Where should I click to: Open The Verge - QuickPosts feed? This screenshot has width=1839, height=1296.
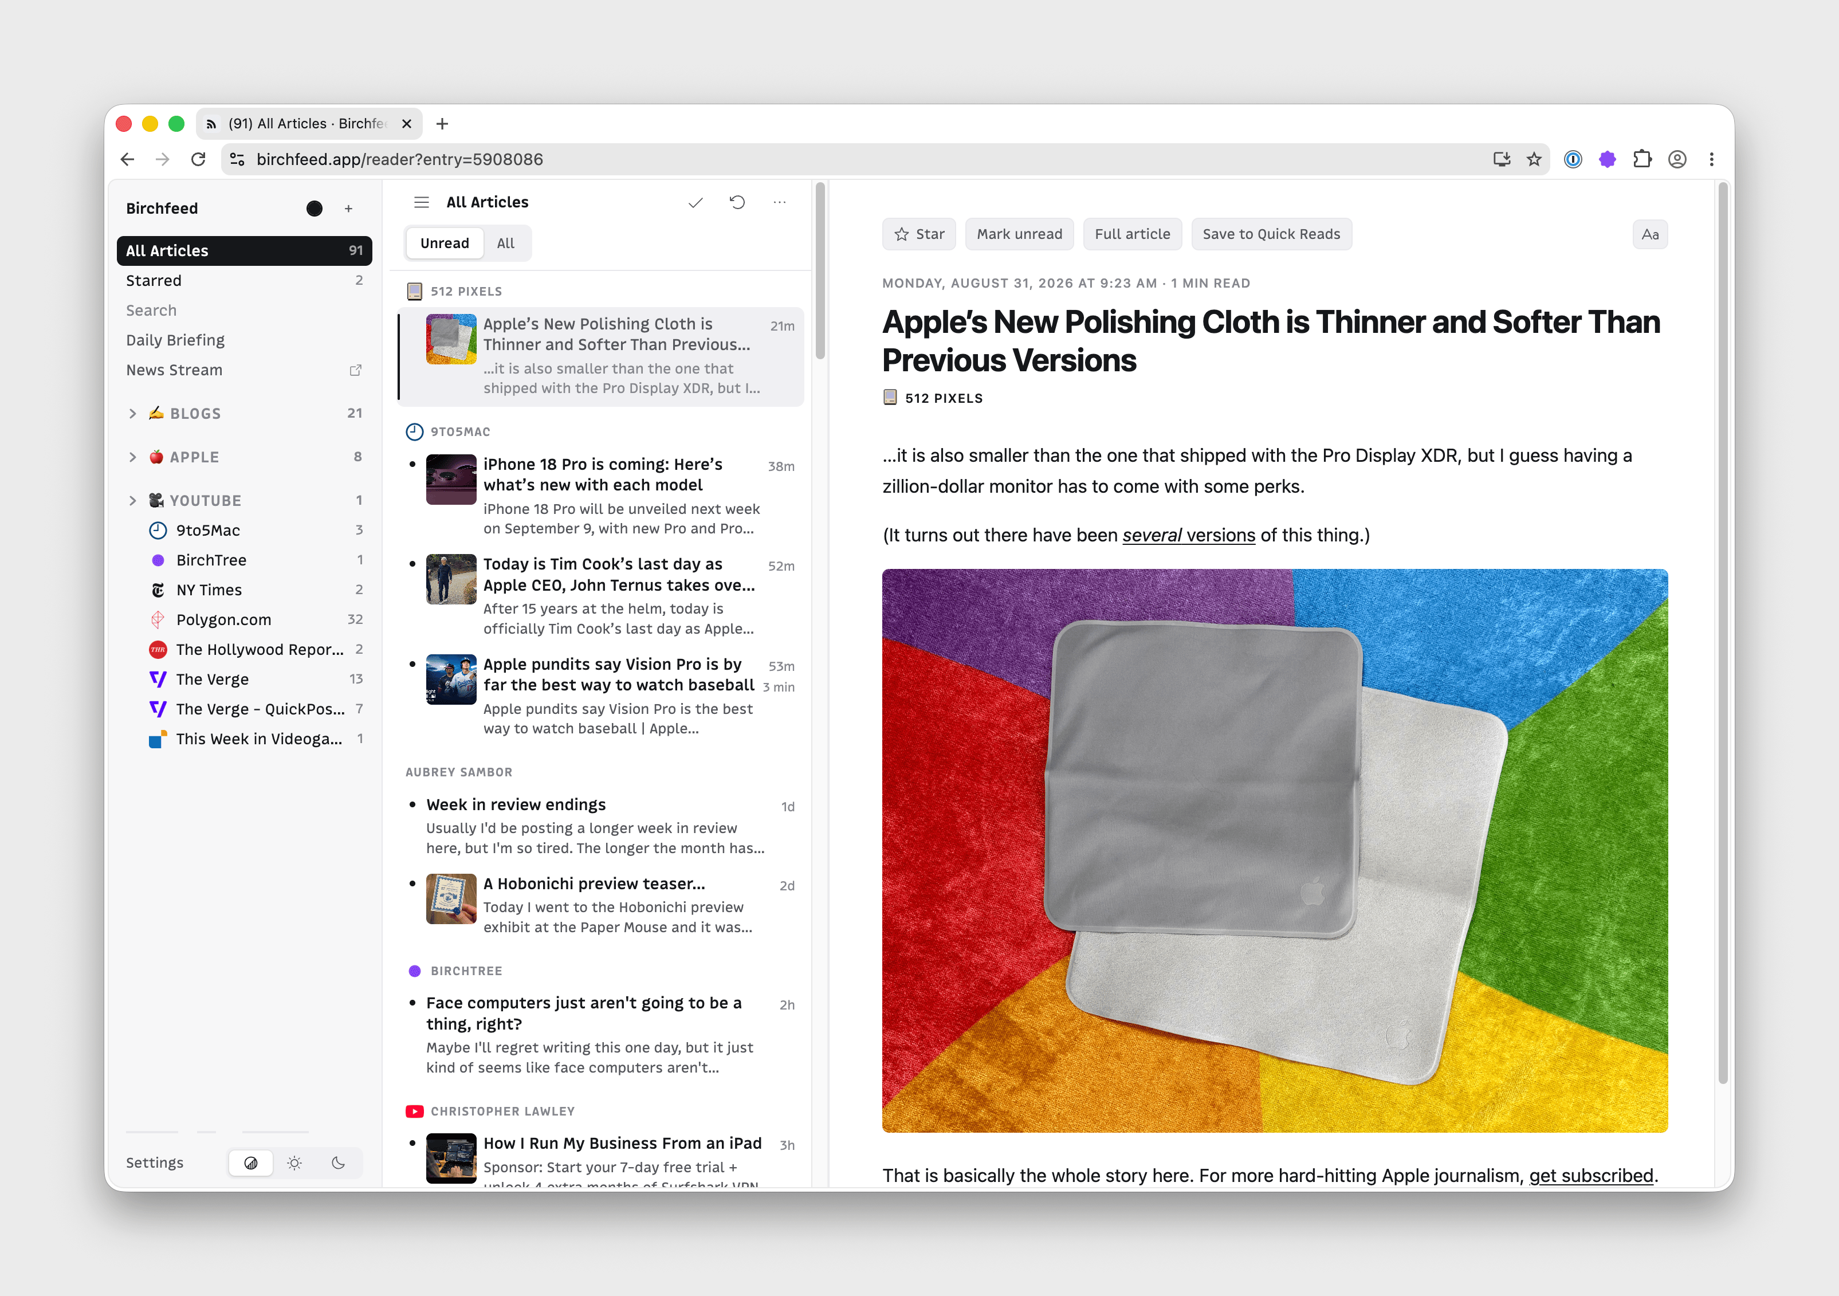click(244, 709)
